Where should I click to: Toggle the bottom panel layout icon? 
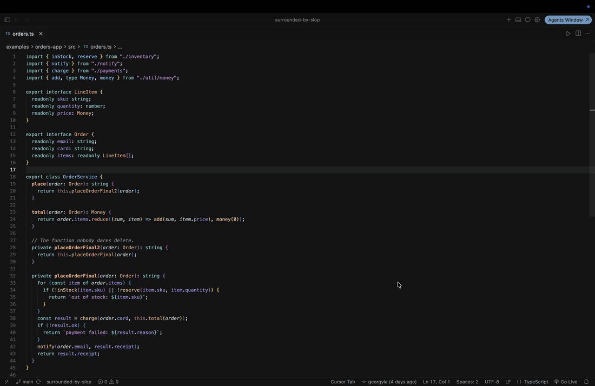click(x=518, y=19)
